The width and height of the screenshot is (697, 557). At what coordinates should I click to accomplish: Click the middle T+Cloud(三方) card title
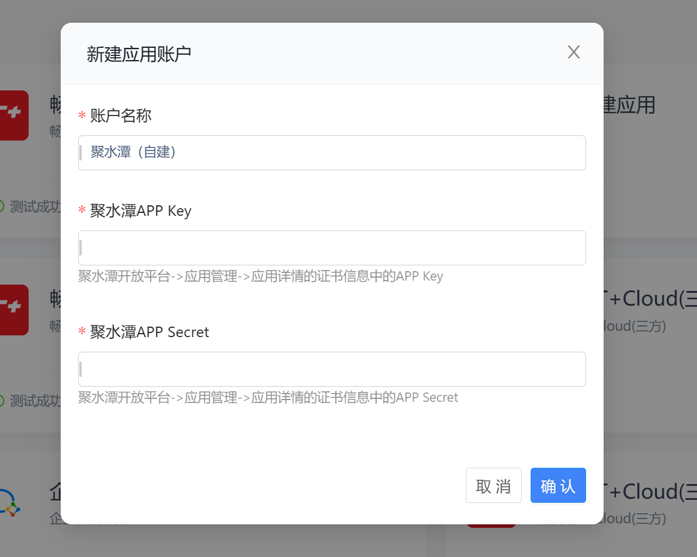click(x=650, y=299)
